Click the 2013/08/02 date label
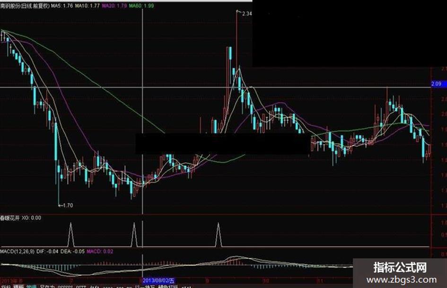Image resolution: width=447 pixels, height=288 pixels. 158,281
